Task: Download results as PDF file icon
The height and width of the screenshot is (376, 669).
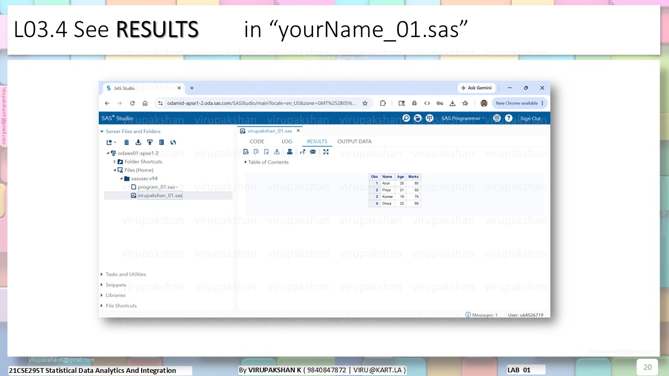Action: click(x=256, y=152)
